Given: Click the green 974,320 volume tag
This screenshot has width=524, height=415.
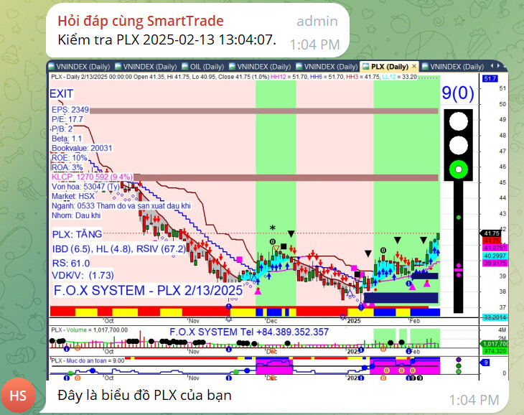Looking at the screenshot, I should click(495, 351).
